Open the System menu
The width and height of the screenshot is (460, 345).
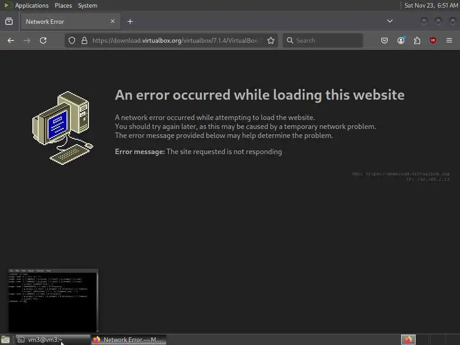tap(88, 5)
